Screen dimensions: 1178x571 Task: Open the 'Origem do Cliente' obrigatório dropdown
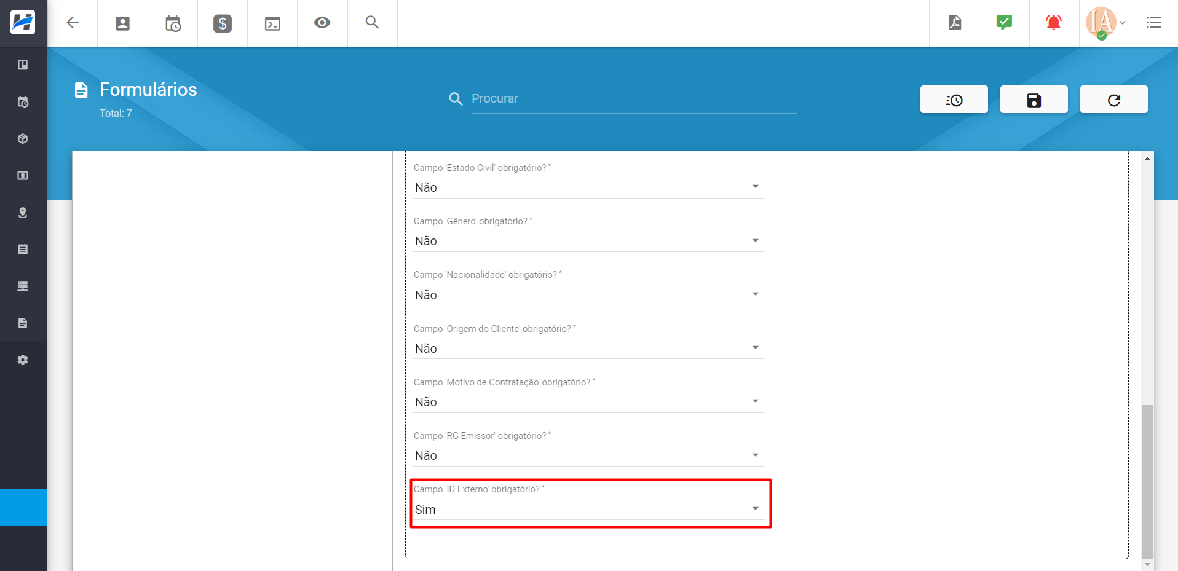[x=588, y=349]
